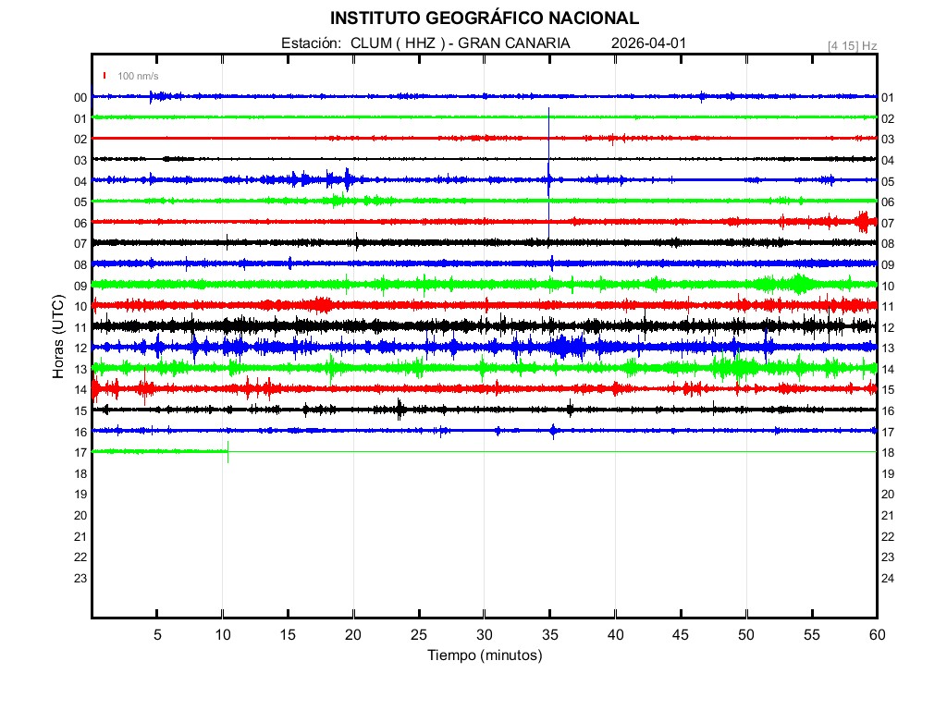Click the 'INSTITUTO GEOGRÁFICO NACIONAL' title

[x=485, y=18]
